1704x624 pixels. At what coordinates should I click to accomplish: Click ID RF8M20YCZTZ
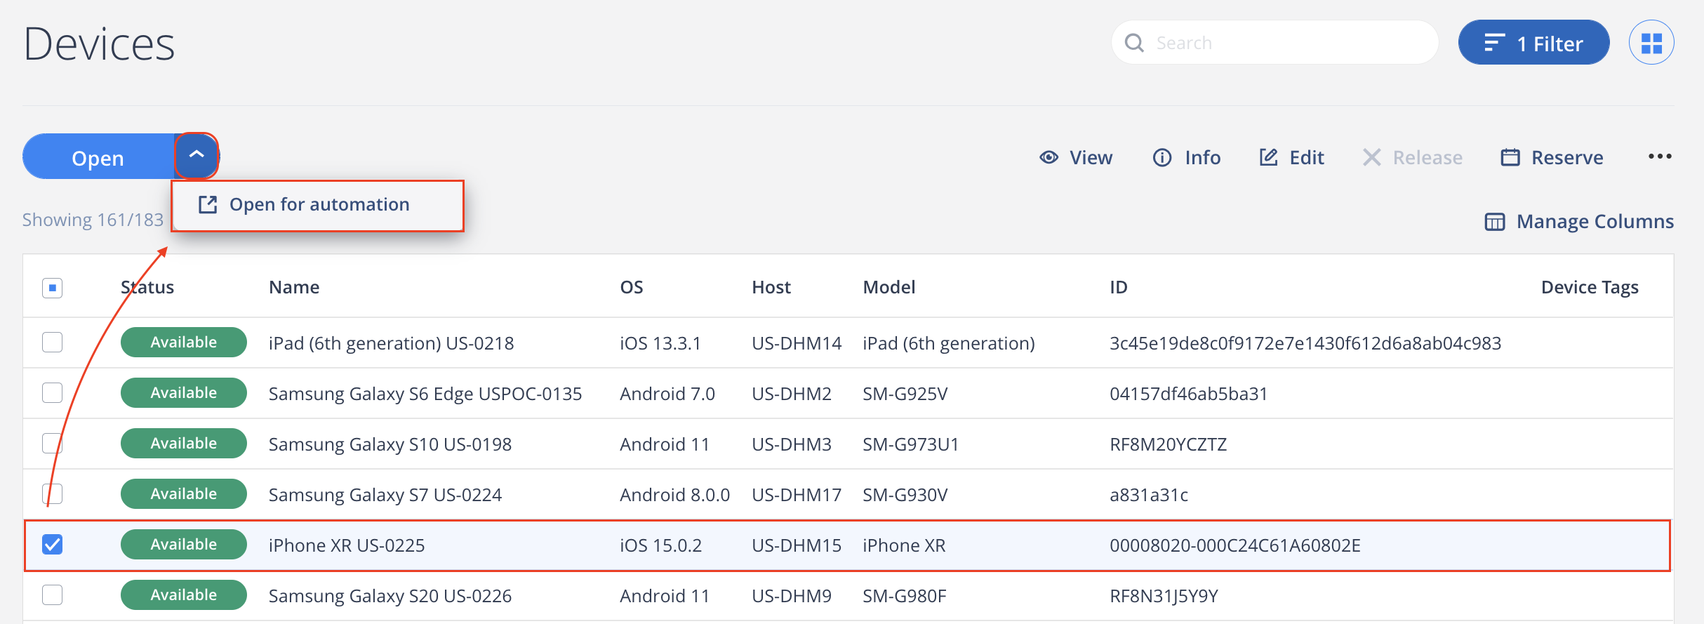tap(1169, 444)
